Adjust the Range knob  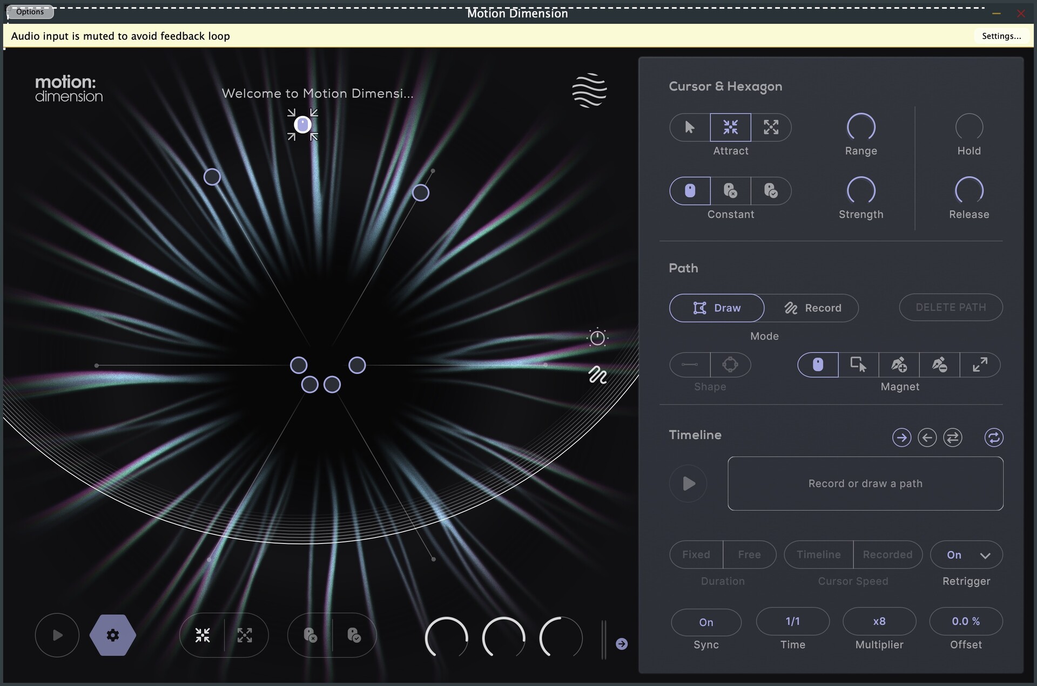pos(861,127)
